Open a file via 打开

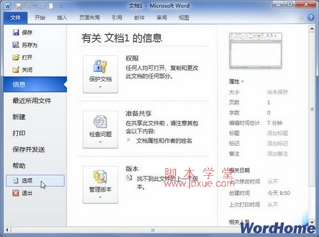tap(22, 57)
